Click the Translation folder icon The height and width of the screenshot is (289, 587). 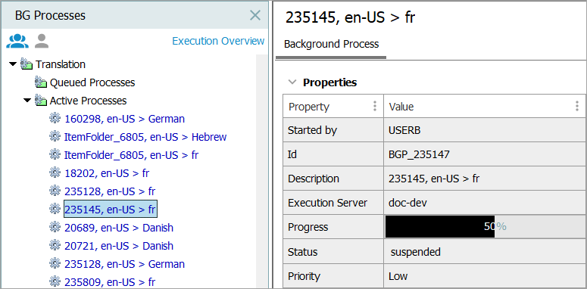pos(26,64)
